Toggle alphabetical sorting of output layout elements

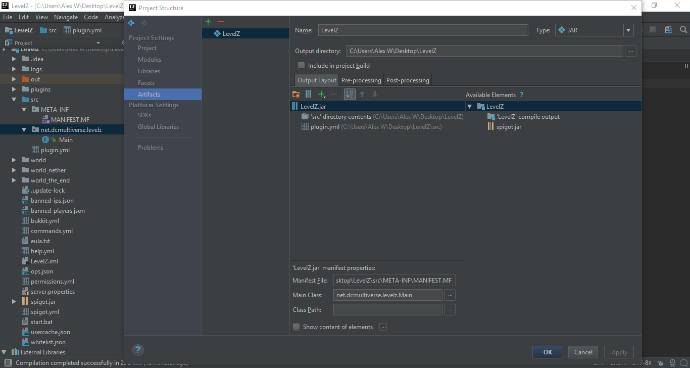349,94
